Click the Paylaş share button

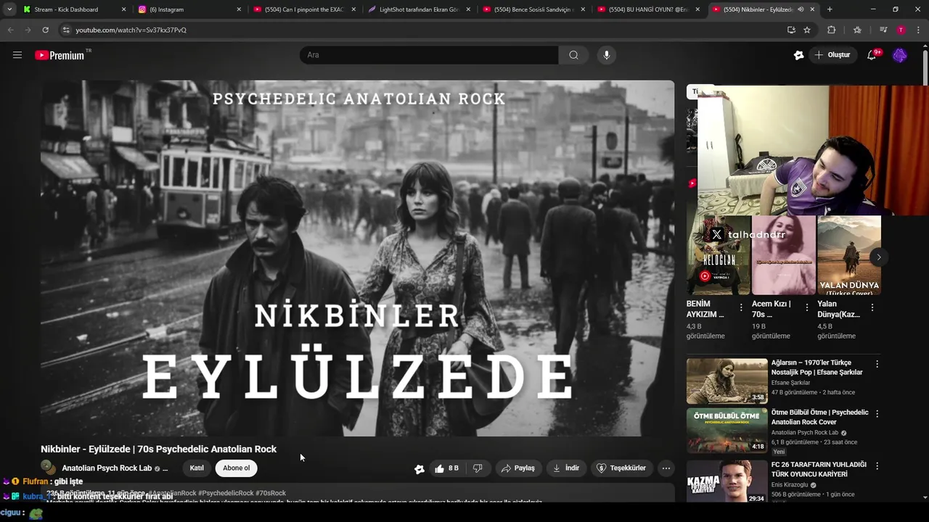pos(517,468)
